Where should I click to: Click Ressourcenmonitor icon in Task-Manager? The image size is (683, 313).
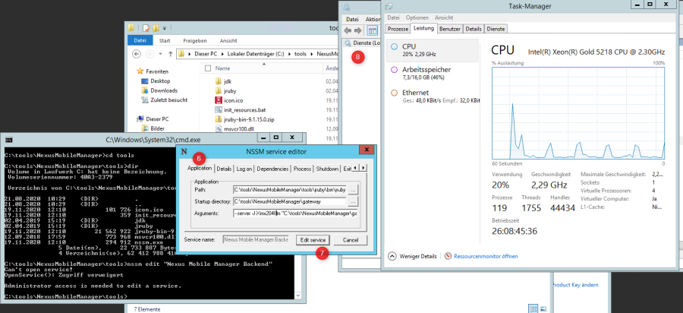coord(449,256)
